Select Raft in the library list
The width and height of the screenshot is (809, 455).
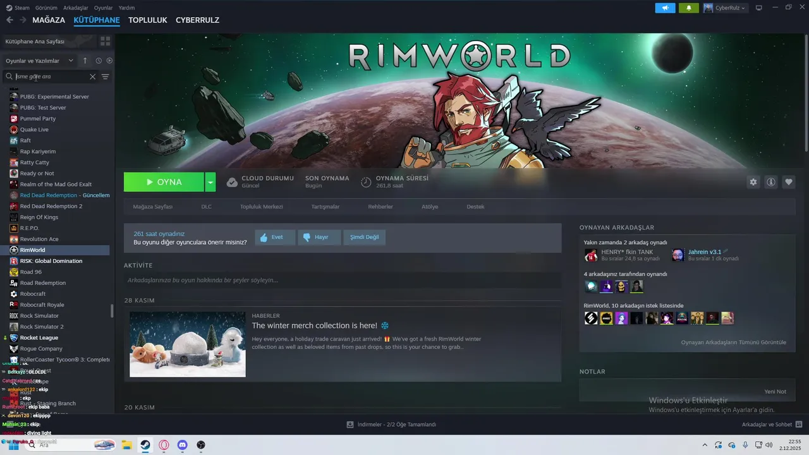[25, 140]
